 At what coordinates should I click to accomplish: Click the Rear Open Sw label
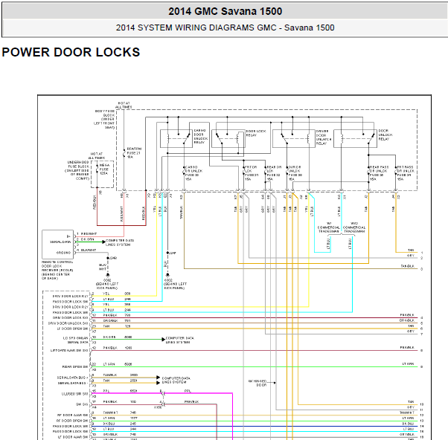75,366
